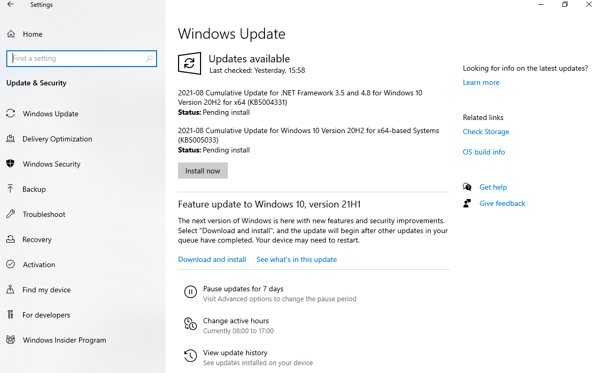Viewport: 598px width, 373px height.
Task: Open Delivery Optimization settings
Action: coord(58,139)
